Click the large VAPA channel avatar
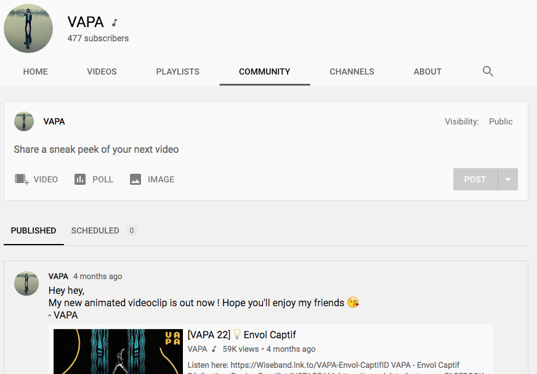 click(x=28, y=28)
